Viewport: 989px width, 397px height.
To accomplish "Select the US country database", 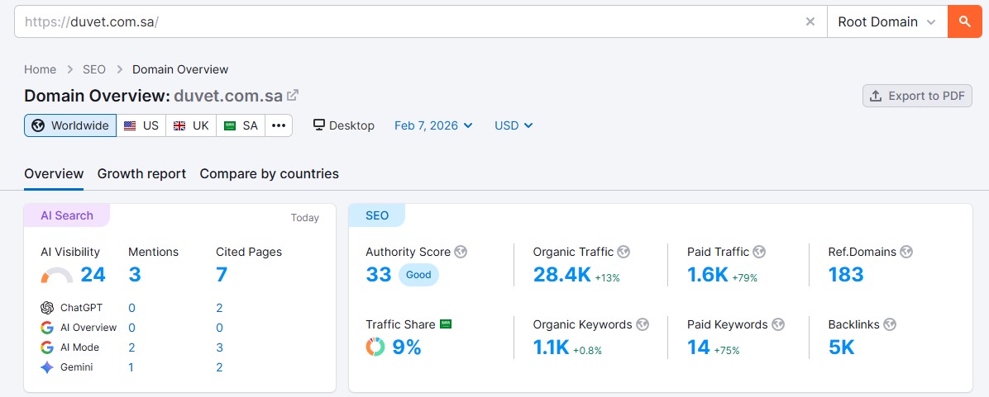I will (x=141, y=125).
